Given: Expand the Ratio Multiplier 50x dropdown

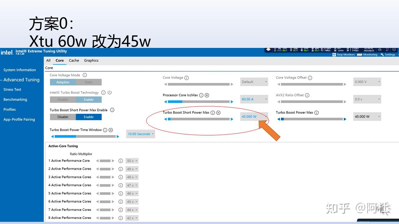Looking at the screenshot, I should [132, 161].
